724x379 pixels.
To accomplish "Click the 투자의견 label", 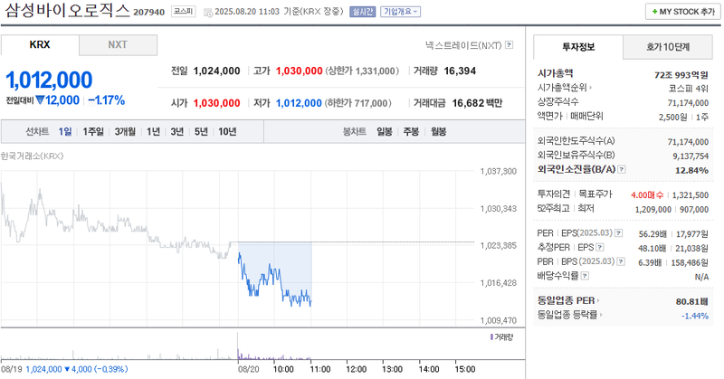I will [554, 194].
